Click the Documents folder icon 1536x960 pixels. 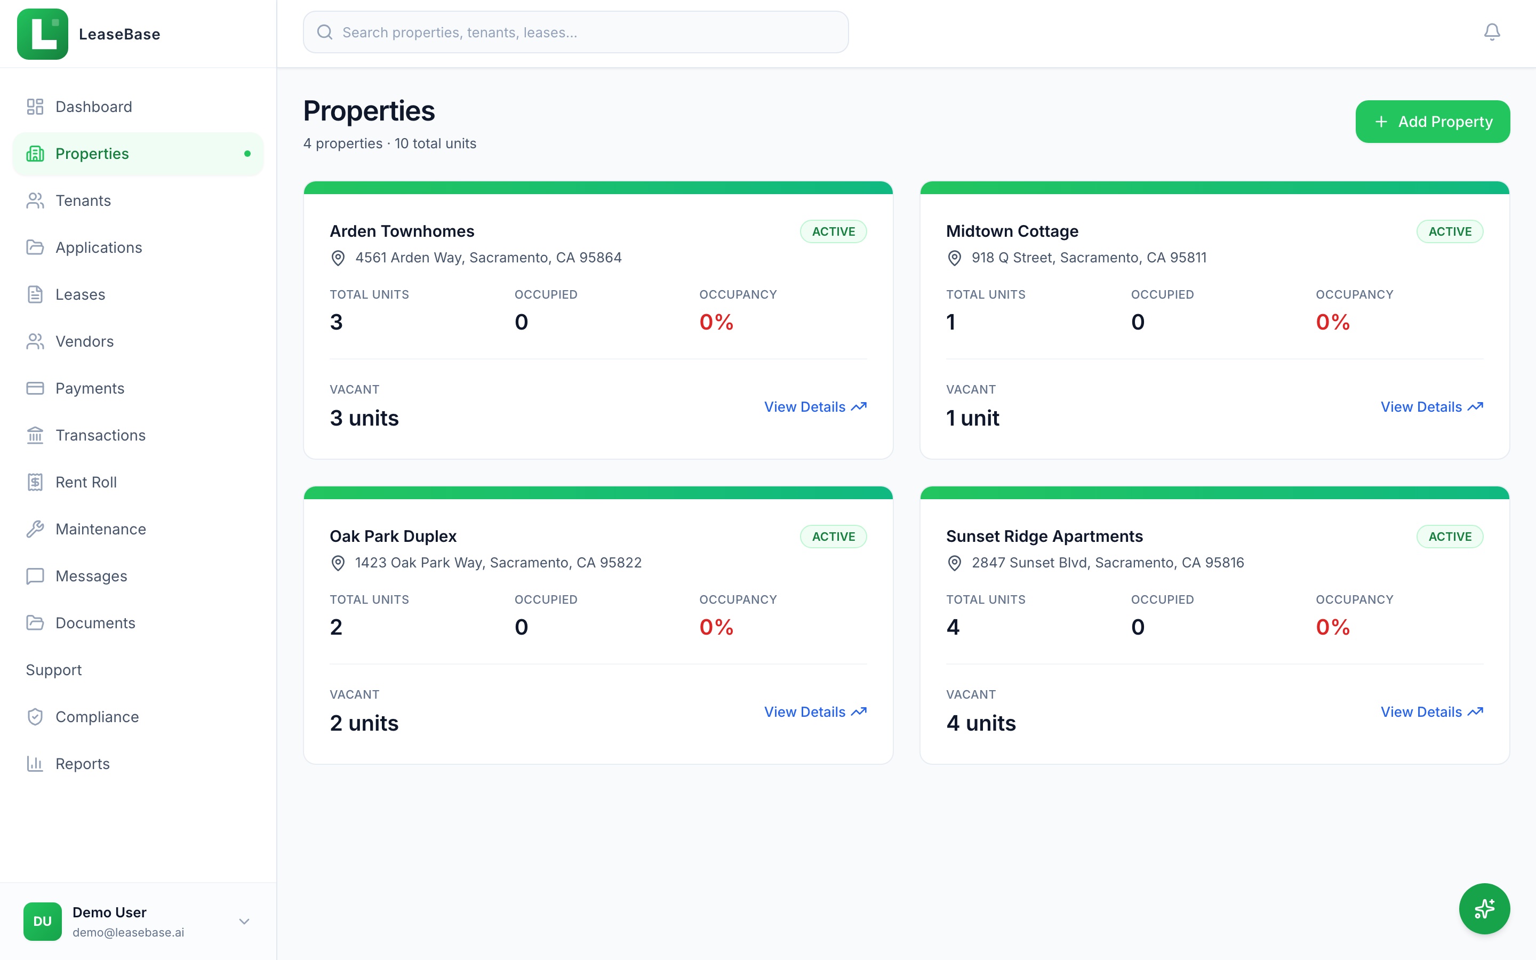(x=35, y=623)
